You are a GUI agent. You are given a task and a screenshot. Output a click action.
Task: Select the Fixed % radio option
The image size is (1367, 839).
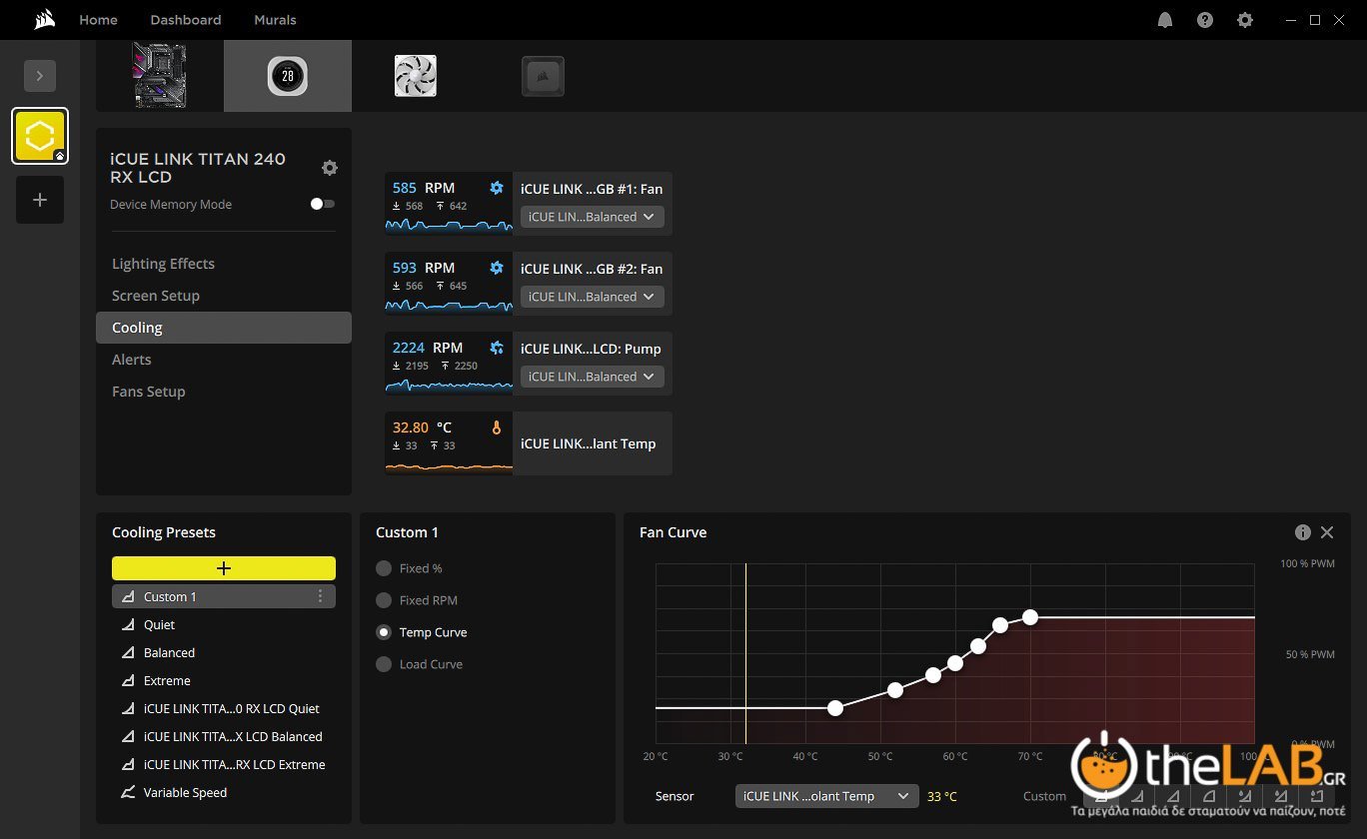click(x=384, y=568)
